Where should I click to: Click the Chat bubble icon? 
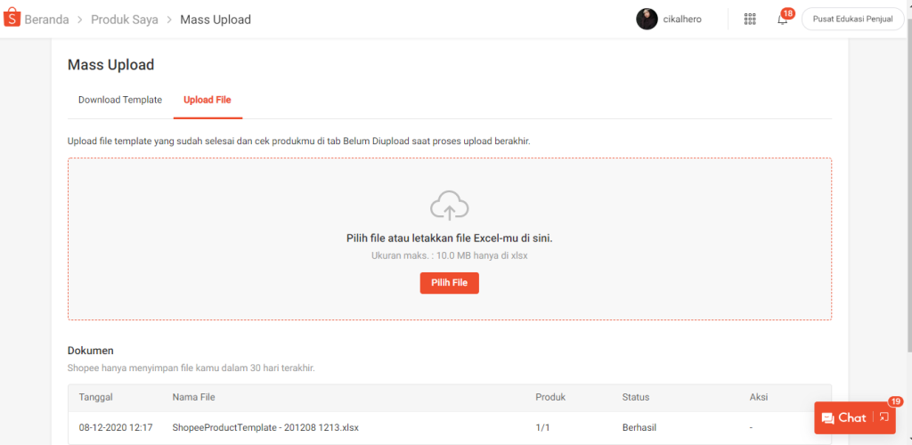(x=827, y=417)
